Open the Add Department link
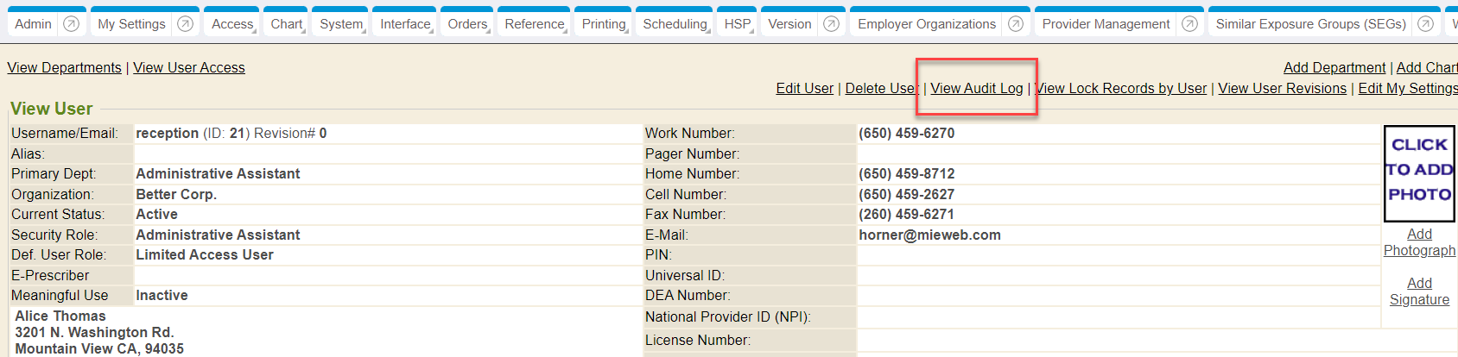1458x357 pixels. [x=1334, y=67]
